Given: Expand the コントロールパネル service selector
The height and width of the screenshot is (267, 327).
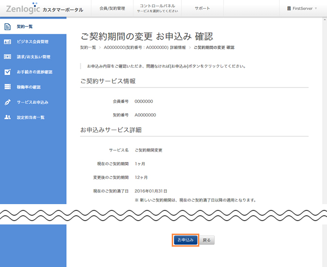Looking at the screenshot, I should (x=157, y=8).
